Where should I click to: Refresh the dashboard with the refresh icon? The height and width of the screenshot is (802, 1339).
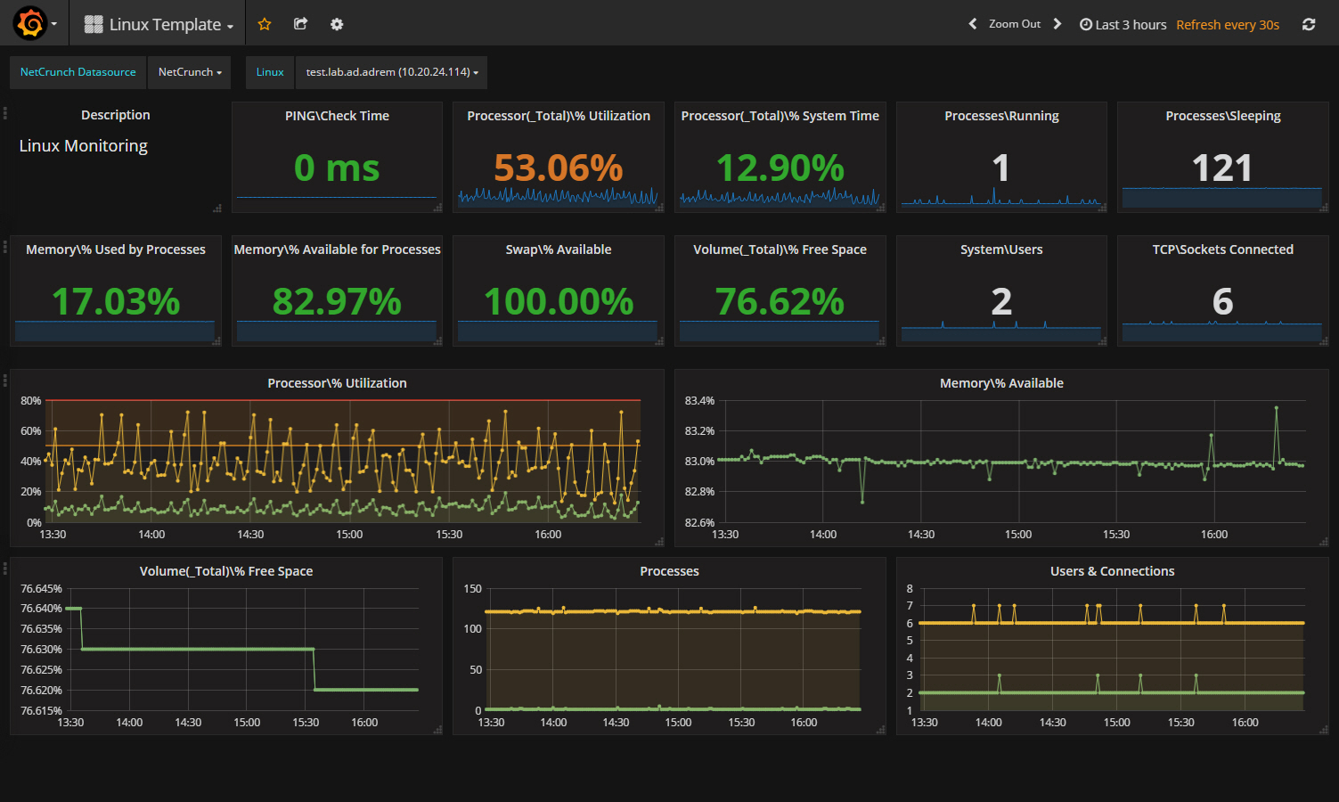[x=1309, y=24]
